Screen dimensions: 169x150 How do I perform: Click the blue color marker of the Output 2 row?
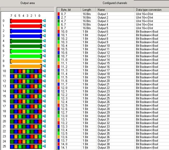(x=59, y=17)
